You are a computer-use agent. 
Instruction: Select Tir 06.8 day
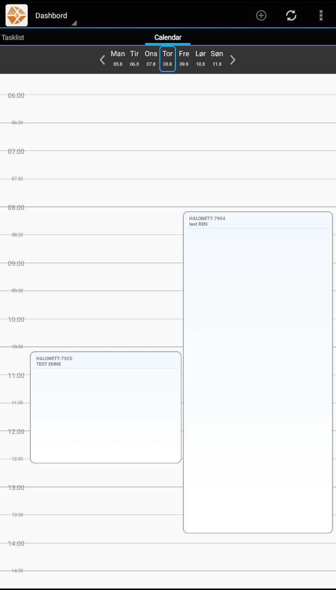click(x=134, y=59)
